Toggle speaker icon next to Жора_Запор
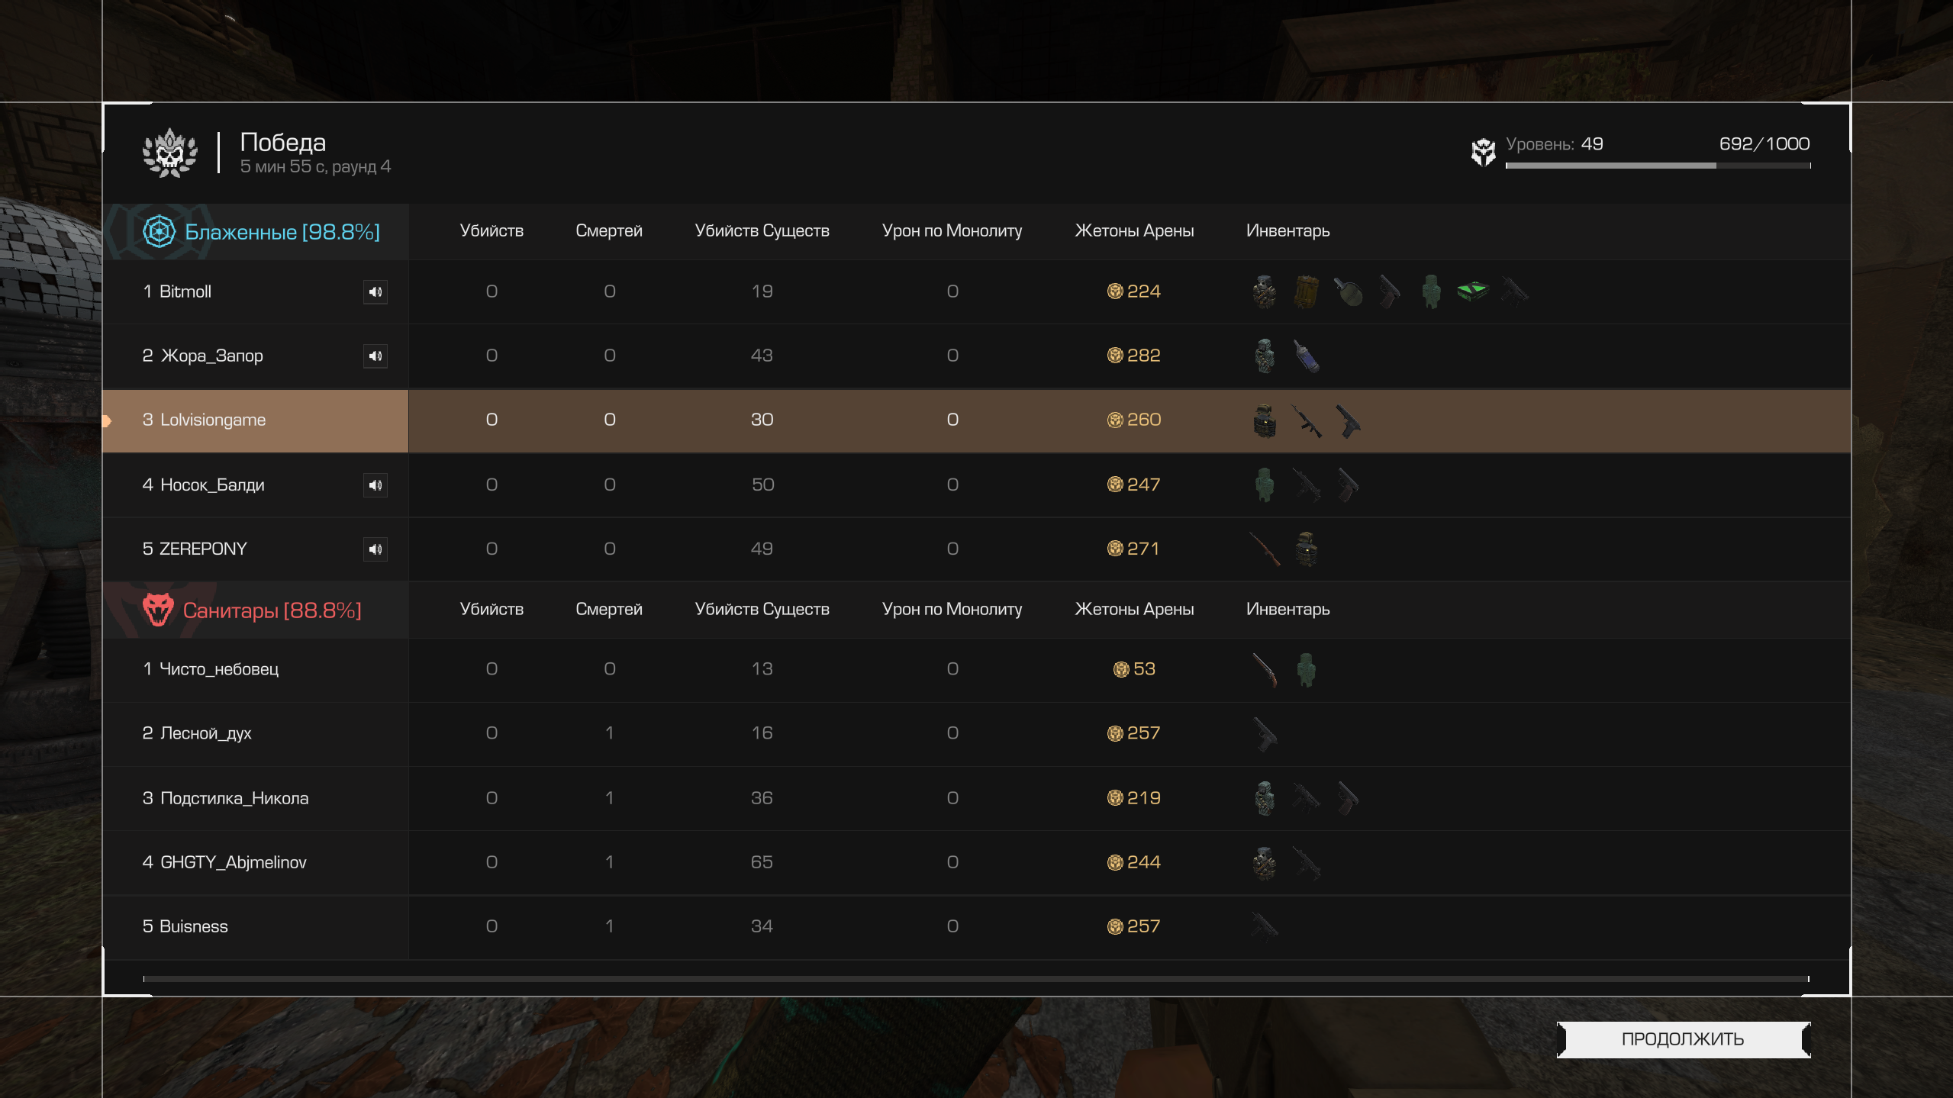Image resolution: width=1953 pixels, height=1098 pixels. click(x=375, y=356)
